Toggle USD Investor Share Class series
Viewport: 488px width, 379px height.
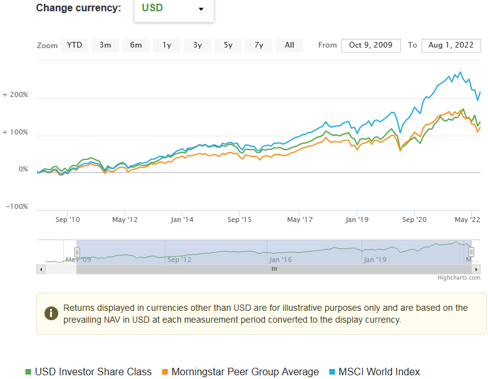(88, 372)
